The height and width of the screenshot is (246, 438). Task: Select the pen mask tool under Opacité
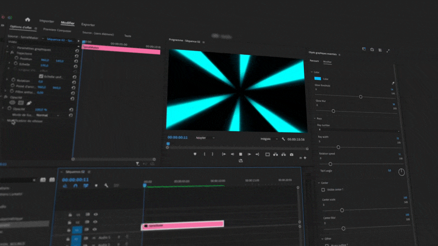(x=29, y=103)
